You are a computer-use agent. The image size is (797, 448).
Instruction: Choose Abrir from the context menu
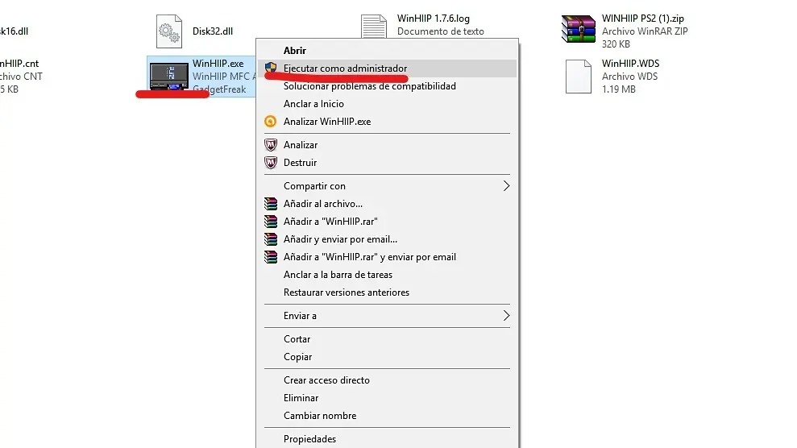pos(388,50)
